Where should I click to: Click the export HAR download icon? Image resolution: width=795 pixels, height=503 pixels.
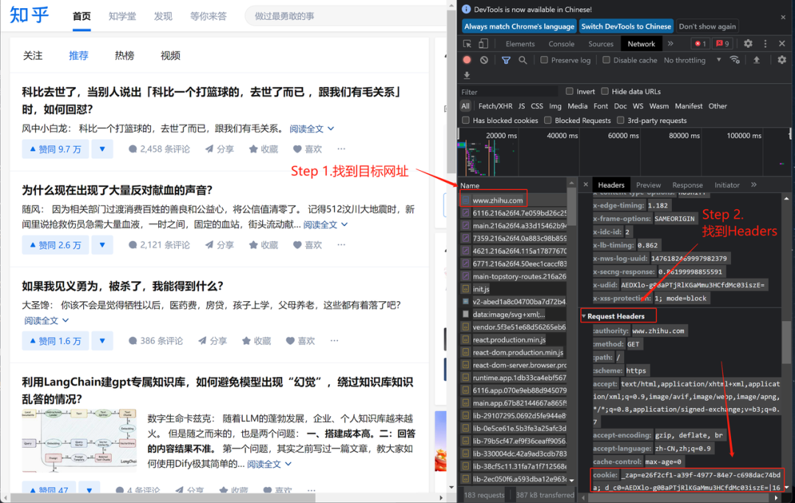click(467, 75)
